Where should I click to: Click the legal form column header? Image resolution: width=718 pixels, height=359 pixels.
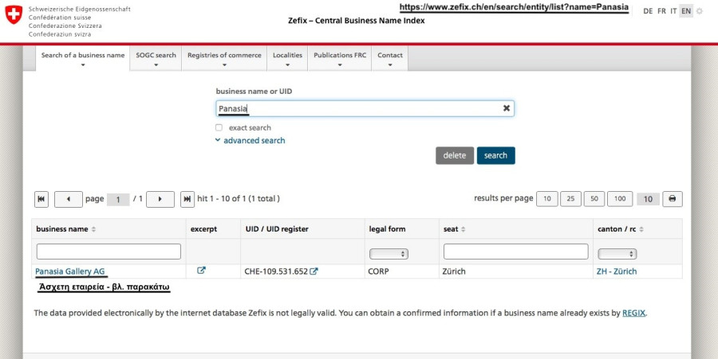[x=388, y=229]
